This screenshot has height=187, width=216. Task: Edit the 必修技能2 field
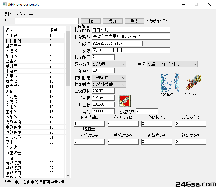tap(123, 124)
